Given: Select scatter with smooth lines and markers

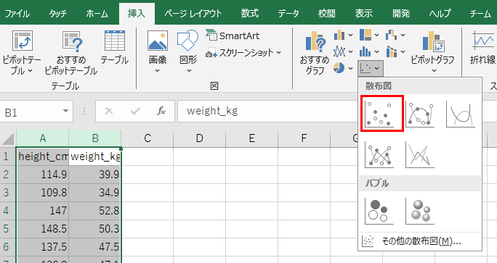Looking at the screenshot, I should (x=420, y=114).
